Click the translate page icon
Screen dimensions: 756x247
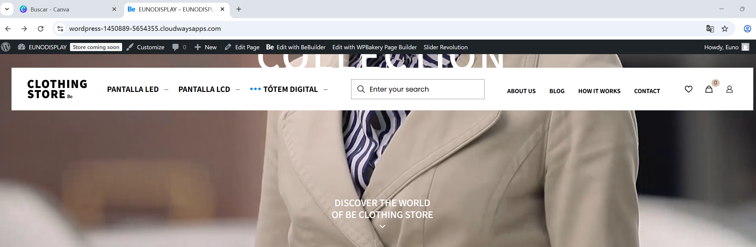point(710,29)
